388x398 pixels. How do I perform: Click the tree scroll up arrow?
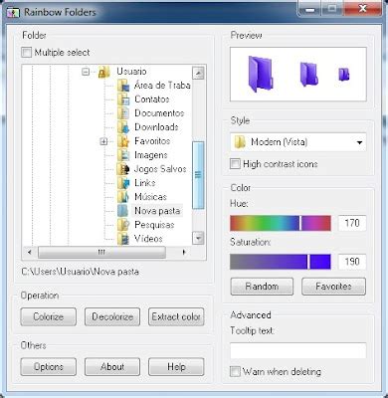click(x=198, y=73)
